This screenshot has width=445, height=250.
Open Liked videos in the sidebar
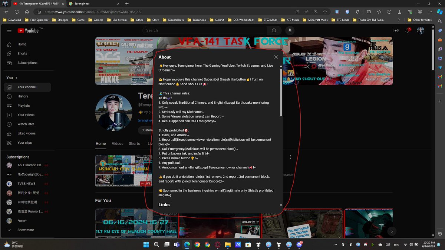point(27,133)
